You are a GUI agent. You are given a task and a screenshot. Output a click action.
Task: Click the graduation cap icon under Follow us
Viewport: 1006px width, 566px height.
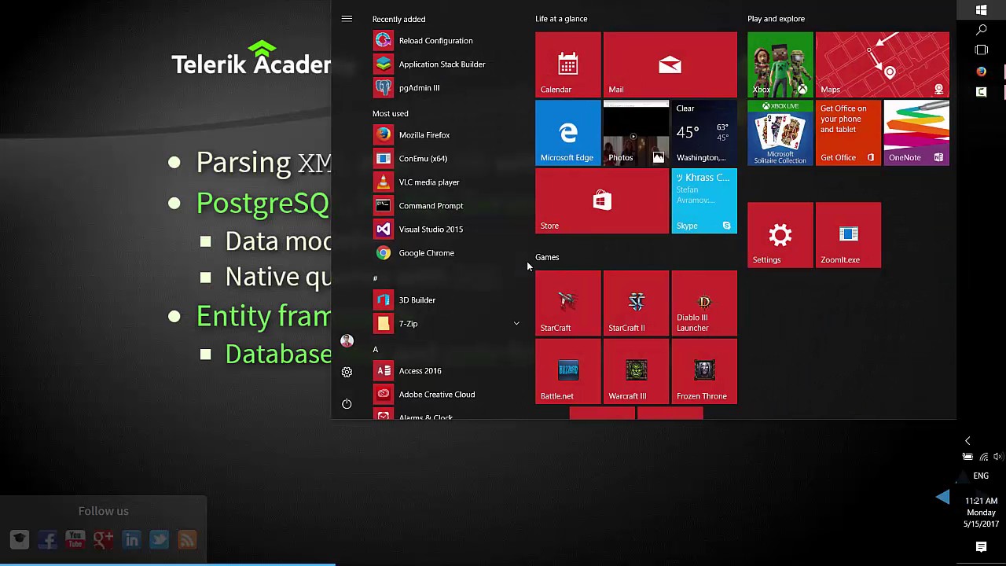point(20,539)
